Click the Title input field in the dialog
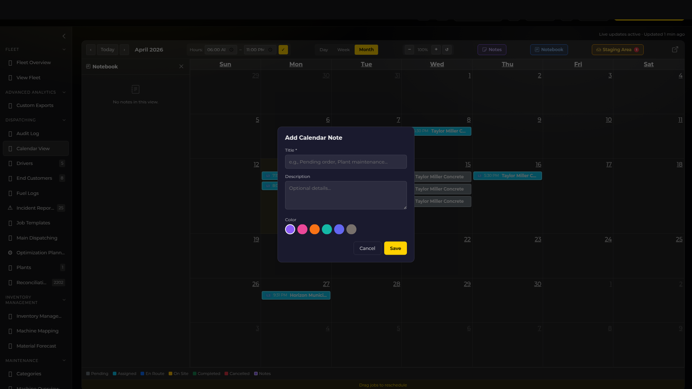The width and height of the screenshot is (692, 389). 345,162
